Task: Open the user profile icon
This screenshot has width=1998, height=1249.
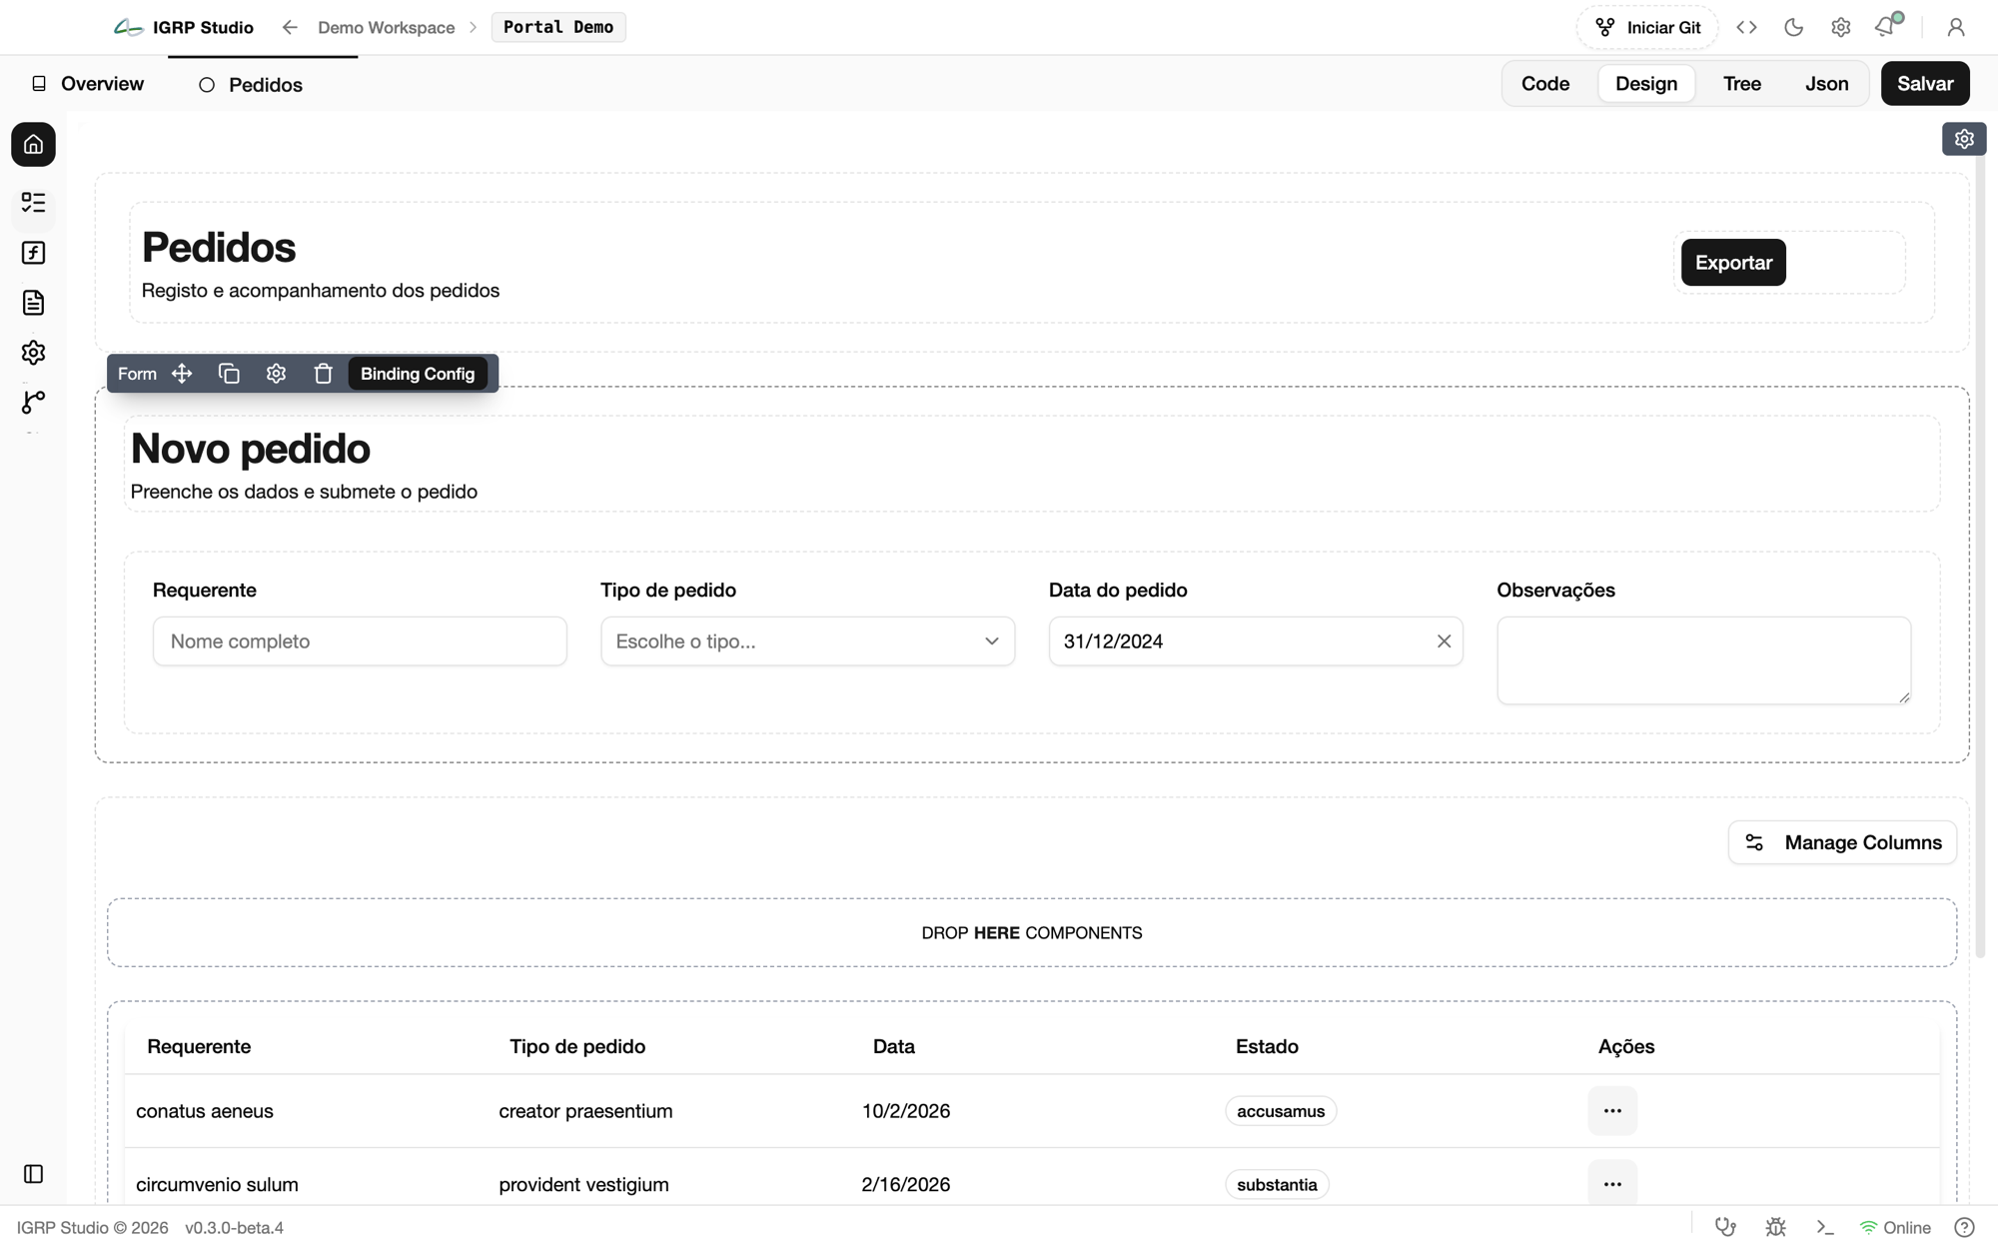Action: pyautogui.click(x=1956, y=27)
